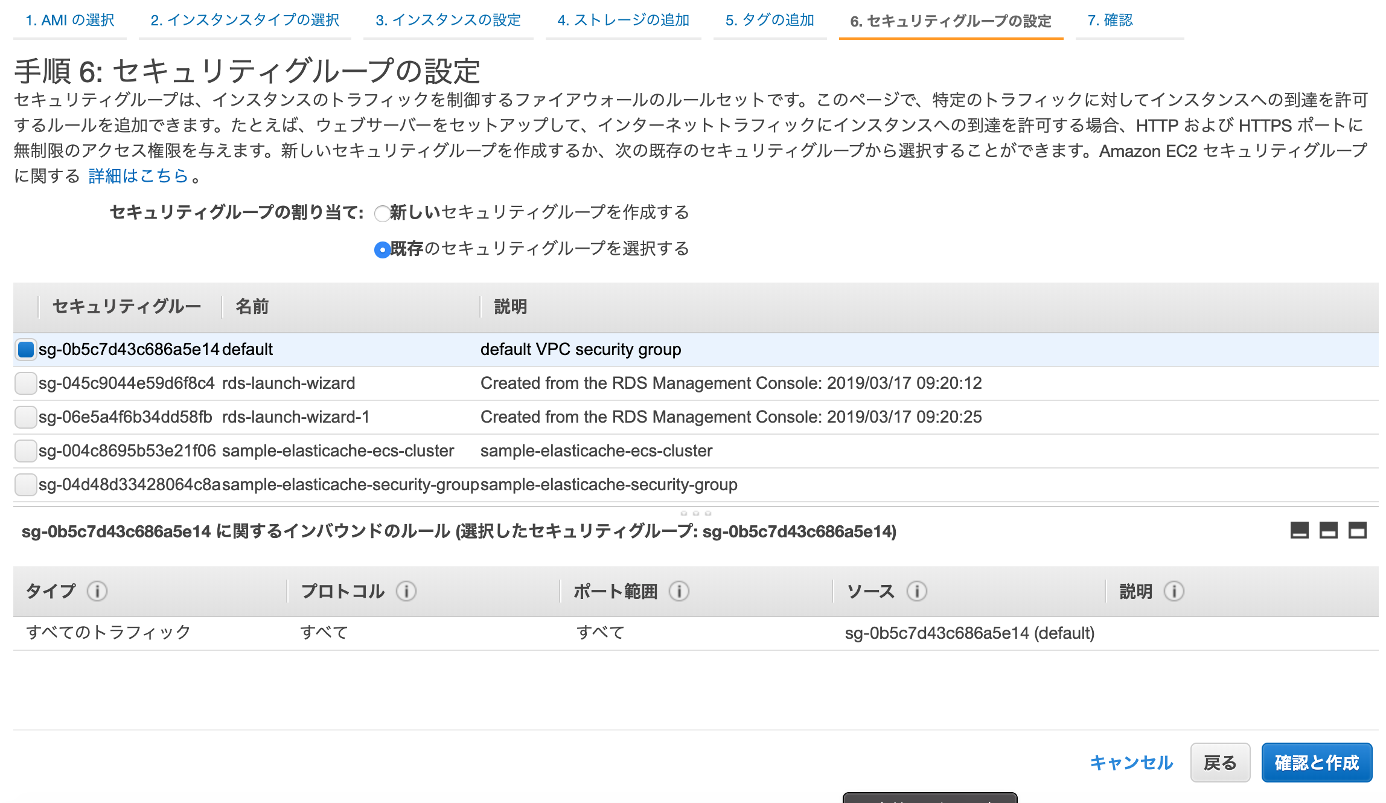This screenshot has height=803, width=1386.
Task: Click the 戻る button
Action: click(1220, 763)
